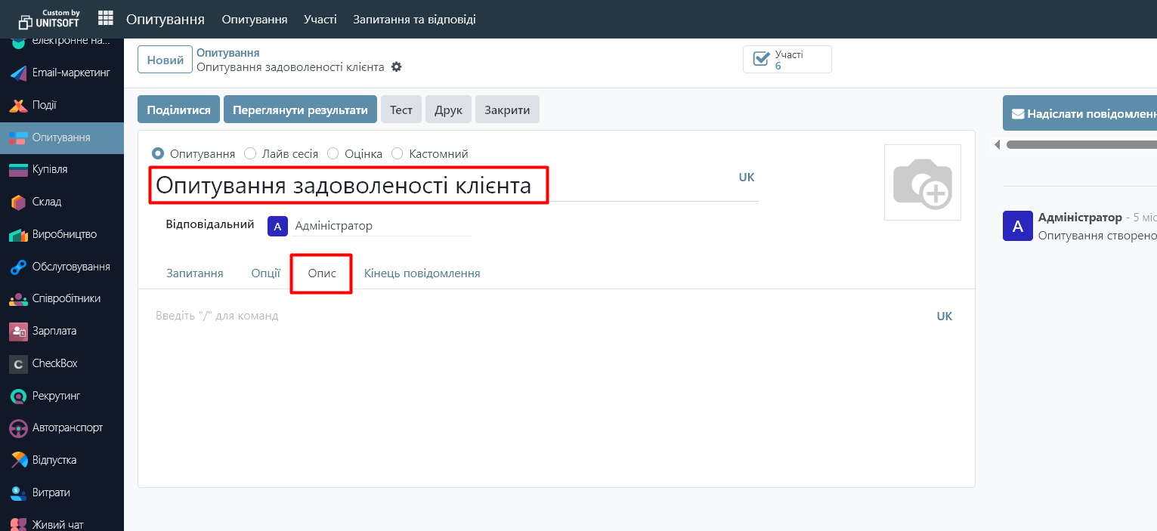1157x531 pixels.
Task: Click the UK language selector beside title
Action: pyautogui.click(x=747, y=178)
